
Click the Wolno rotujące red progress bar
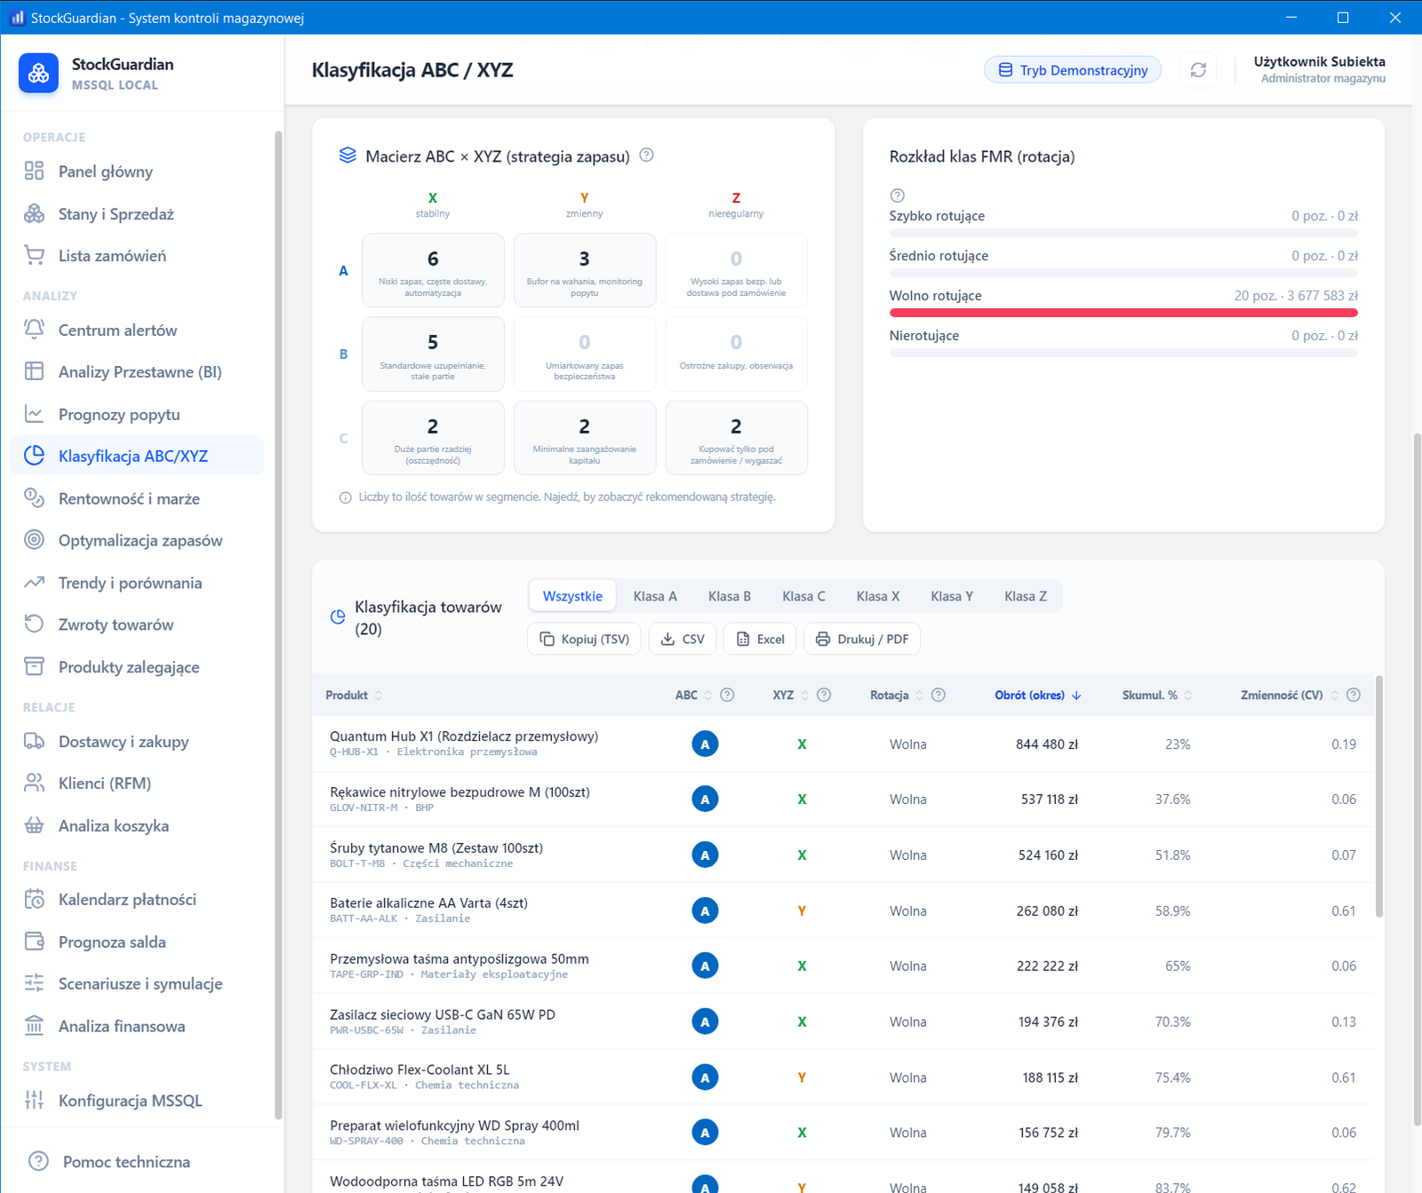(1123, 313)
